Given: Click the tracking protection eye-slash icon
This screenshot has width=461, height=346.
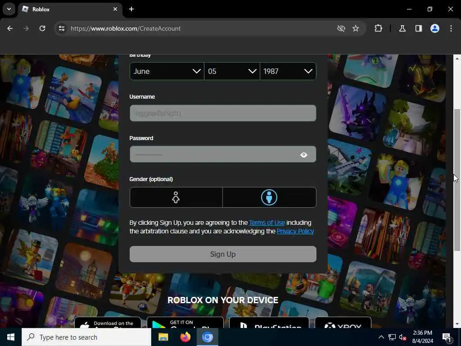Looking at the screenshot, I should click(341, 28).
